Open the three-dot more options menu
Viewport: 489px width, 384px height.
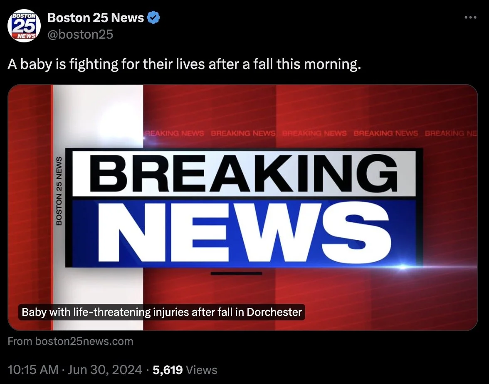pyautogui.click(x=470, y=17)
